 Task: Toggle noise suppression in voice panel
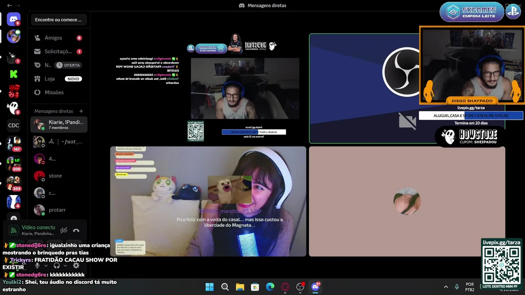pyautogui.click(x=64, y=231)
